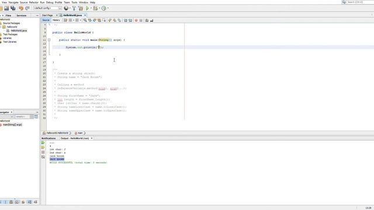Click the Start Macro Recording red icon
The width and height of the screenshot is (374, 210).
click(136, 20)
